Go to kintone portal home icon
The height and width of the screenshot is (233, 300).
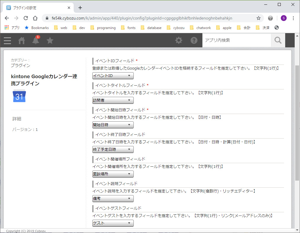point(21,40)
